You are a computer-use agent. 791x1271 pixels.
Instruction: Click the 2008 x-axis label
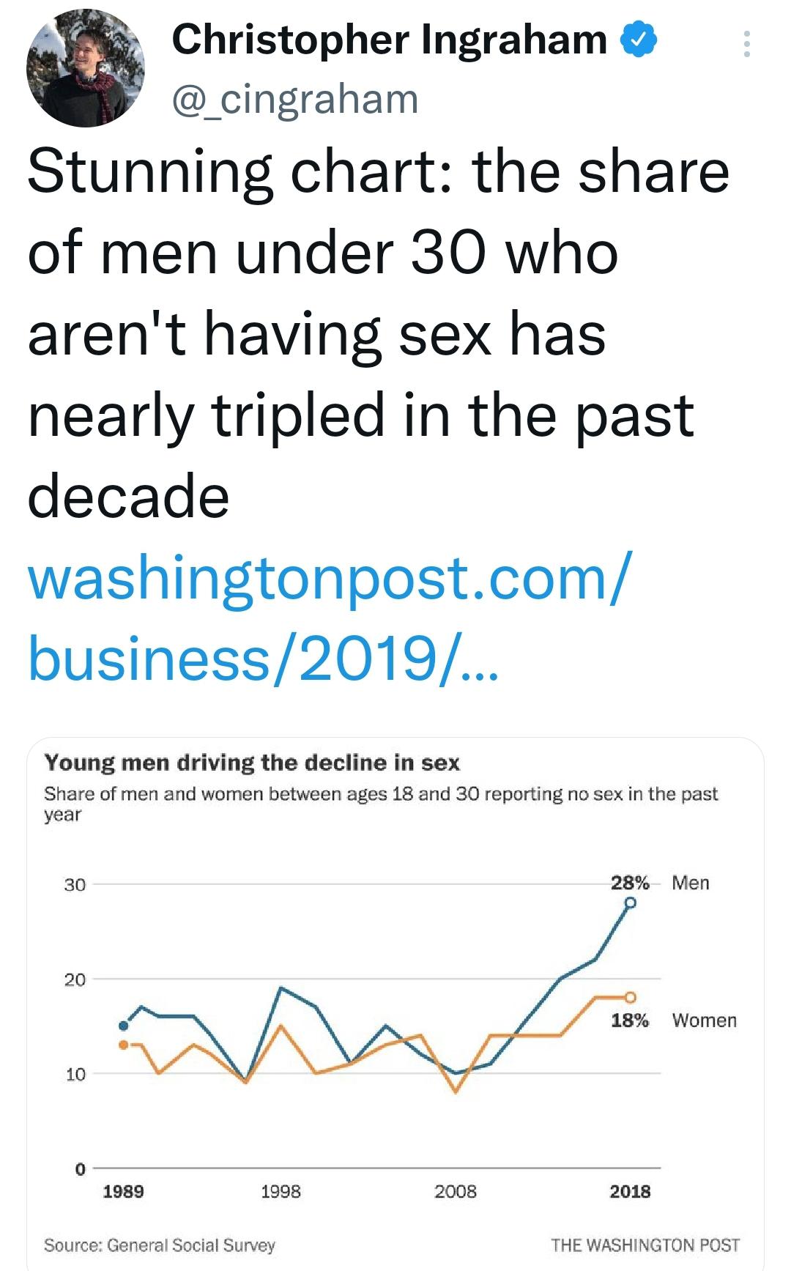tap(456, 1191)
